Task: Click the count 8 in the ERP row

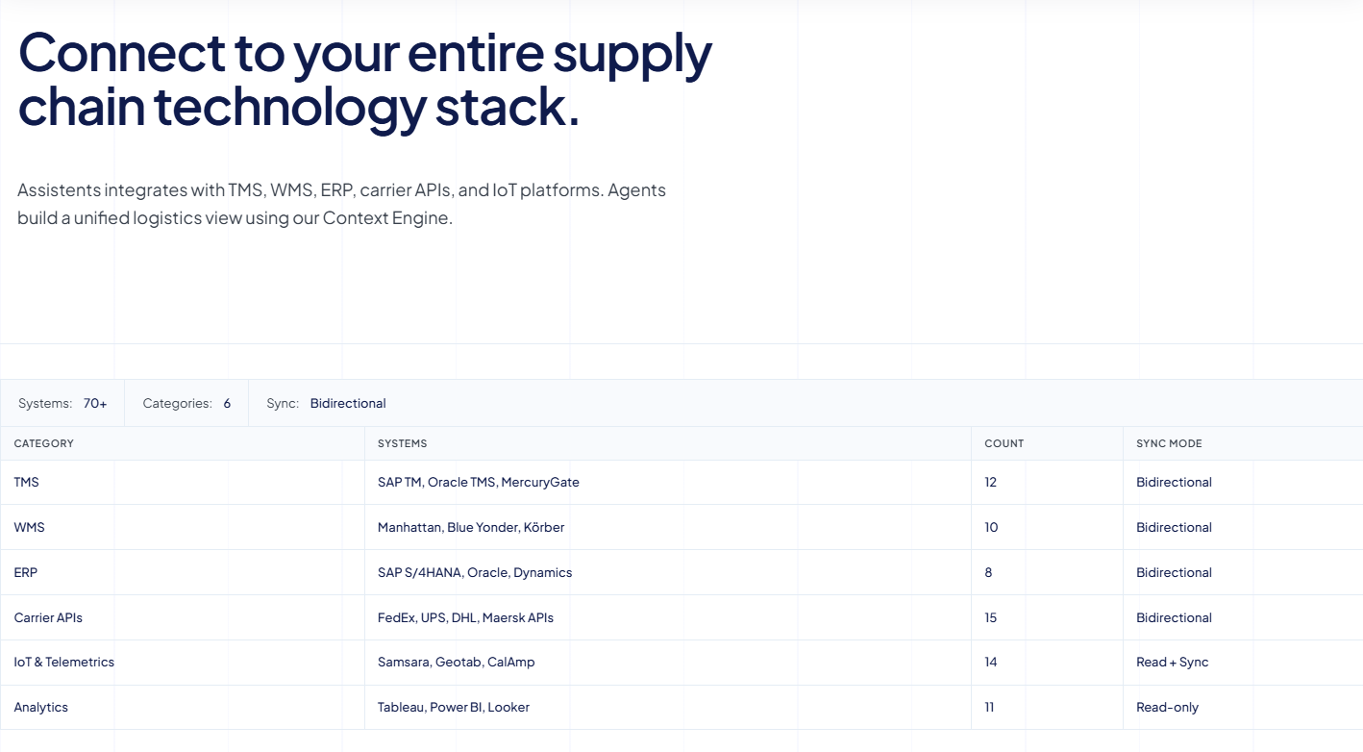Action: point(1047,572)
